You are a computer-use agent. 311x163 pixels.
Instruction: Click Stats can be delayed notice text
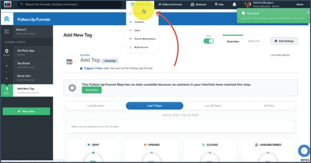pyautogui.click(x=95, y=126)
